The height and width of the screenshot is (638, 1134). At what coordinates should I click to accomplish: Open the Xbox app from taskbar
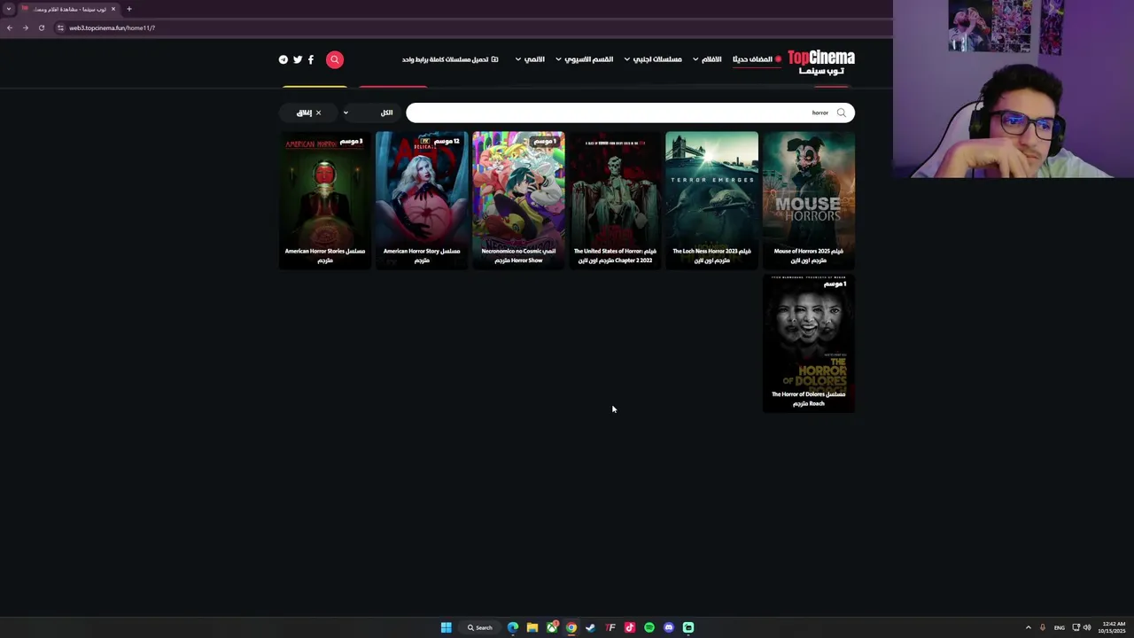point(552,627)
